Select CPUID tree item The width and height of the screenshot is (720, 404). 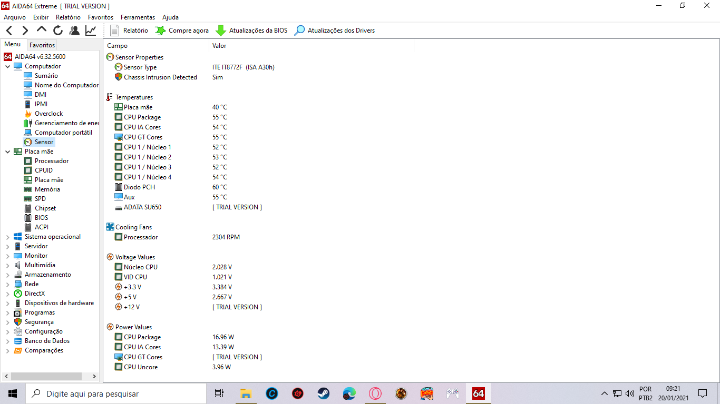38,170
